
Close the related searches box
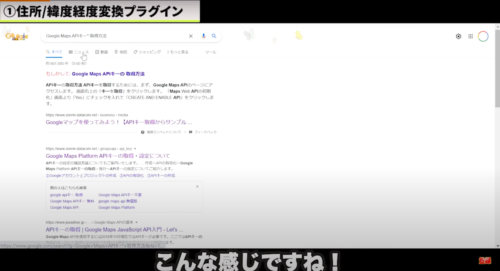point(197,186)
